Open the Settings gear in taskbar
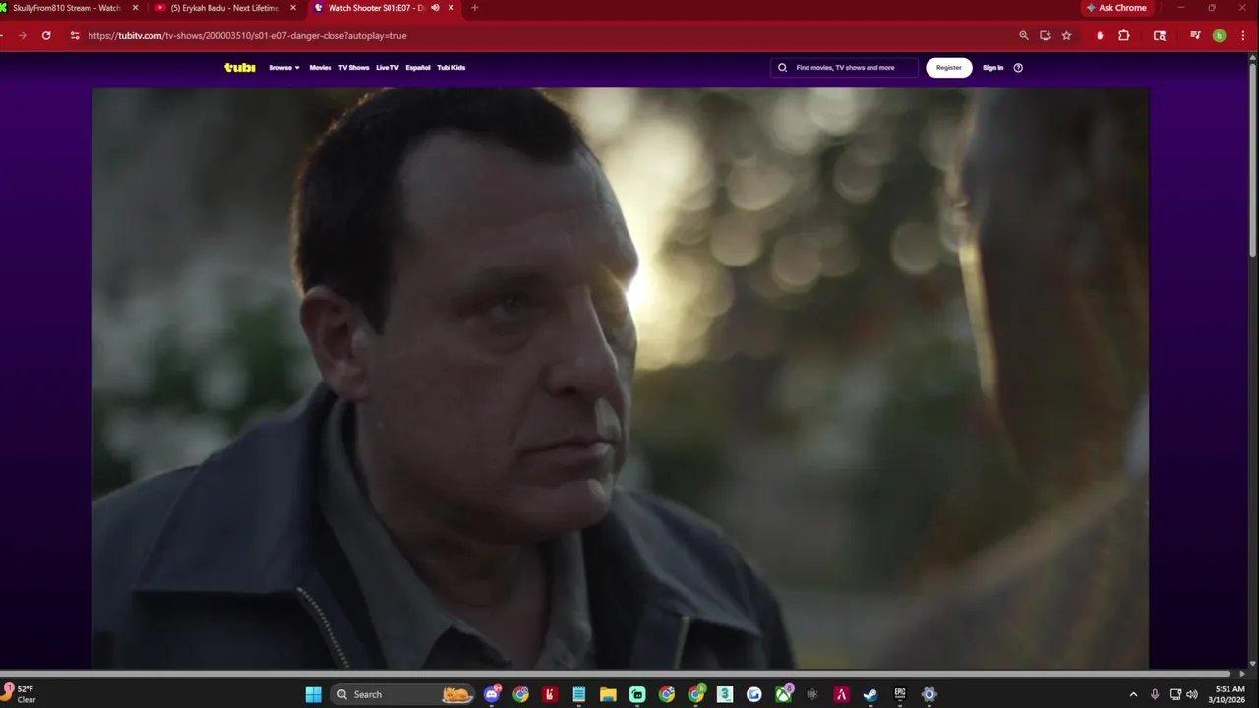The image size is (1259, 708). (929, 694)
